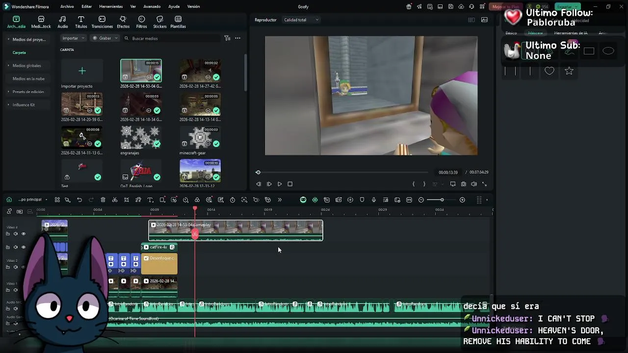Open the Color tool icon in timeline toolbar
628x353 pixels.
pyautogui.click(x=197, y=200)
